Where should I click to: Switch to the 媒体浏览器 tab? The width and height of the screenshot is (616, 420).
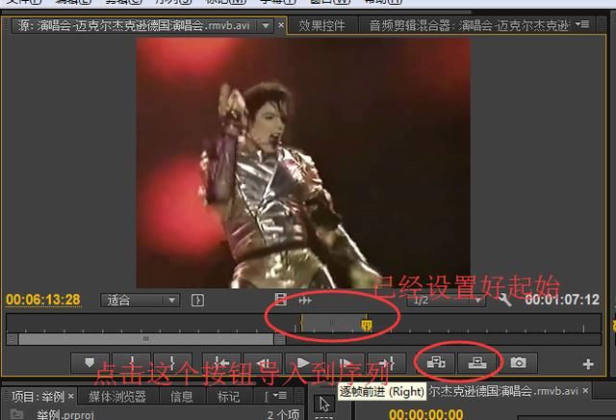click(x=117, y=396)
